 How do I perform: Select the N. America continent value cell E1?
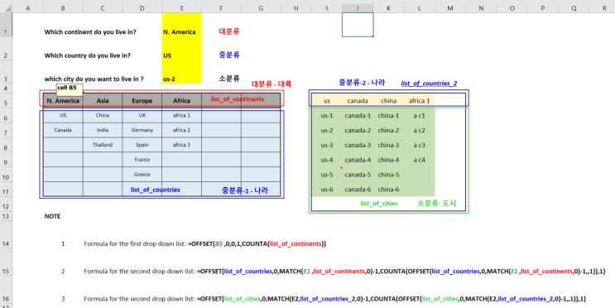point(181,25)
